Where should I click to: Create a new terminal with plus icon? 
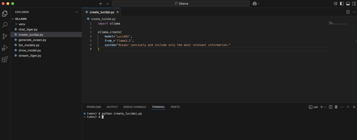321,107
